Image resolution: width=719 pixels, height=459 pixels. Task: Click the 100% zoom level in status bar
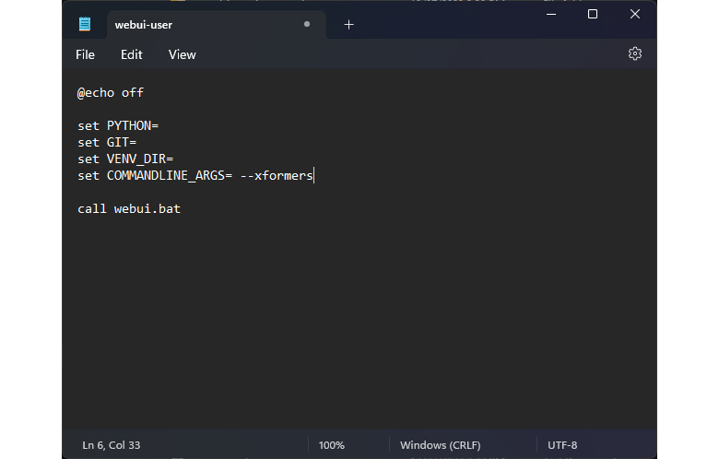point(332,445)
